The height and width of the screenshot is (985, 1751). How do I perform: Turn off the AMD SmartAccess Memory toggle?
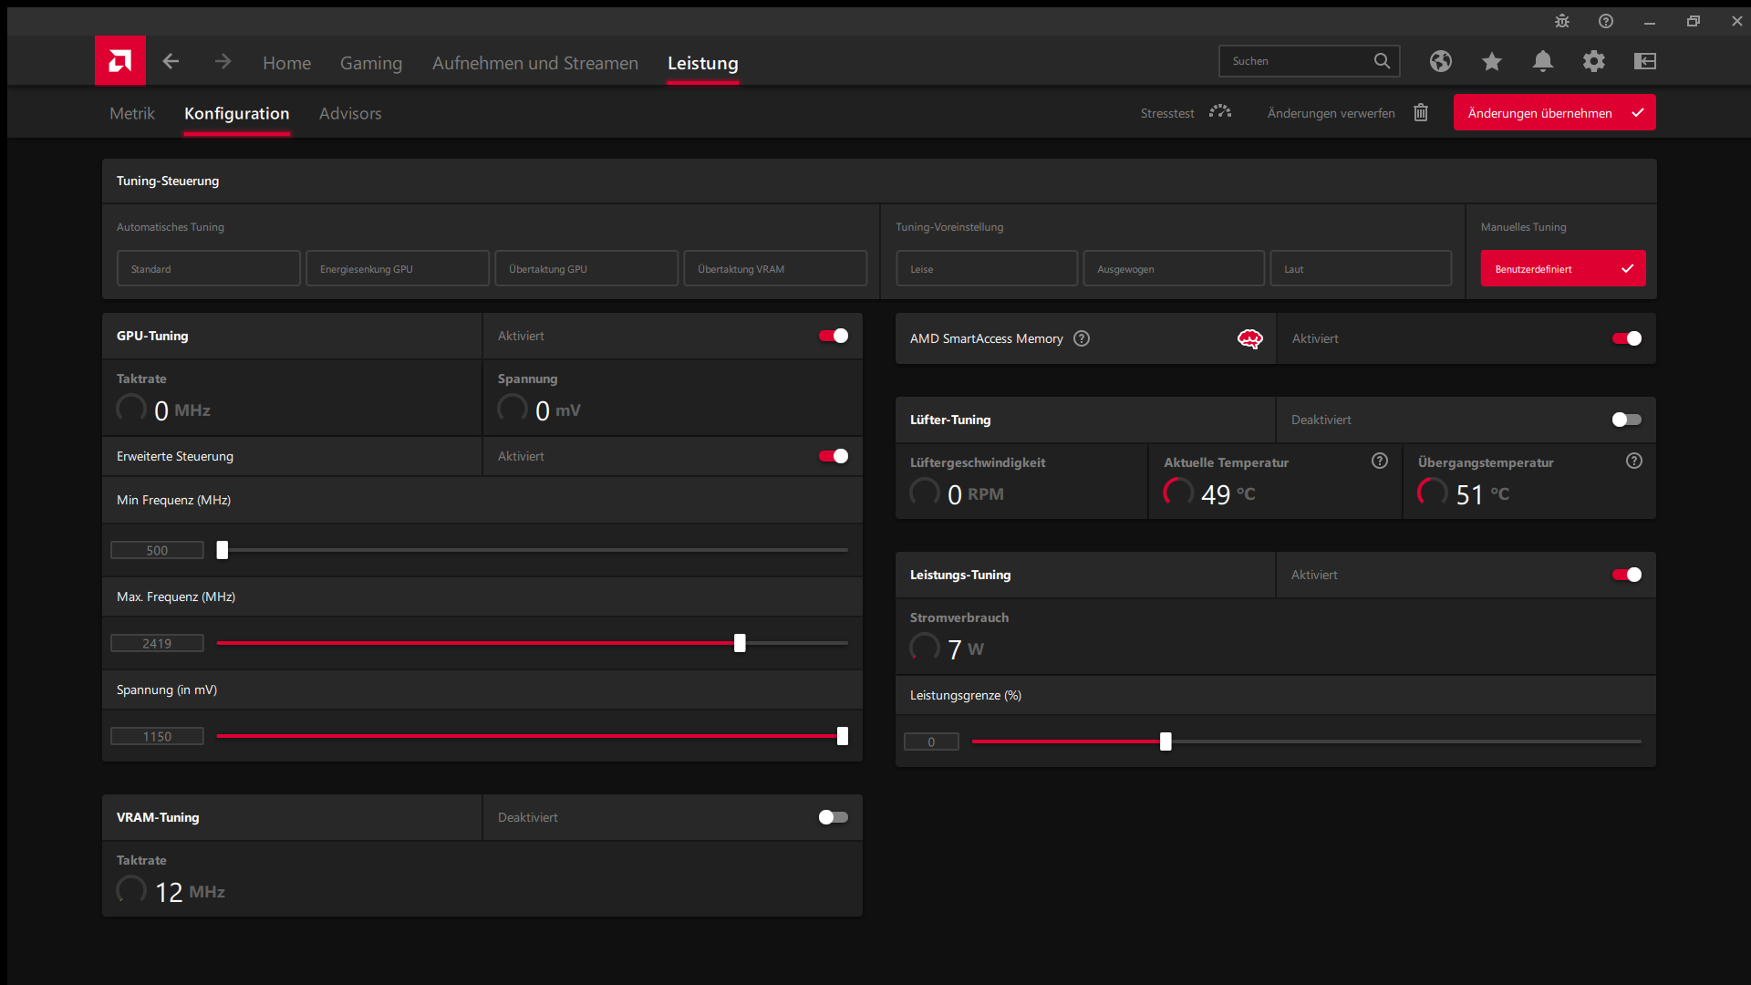1626,338
